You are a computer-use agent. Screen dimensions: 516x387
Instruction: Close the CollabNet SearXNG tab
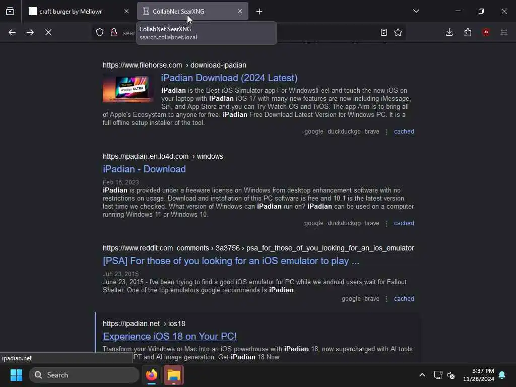click(x=240, y=11)
